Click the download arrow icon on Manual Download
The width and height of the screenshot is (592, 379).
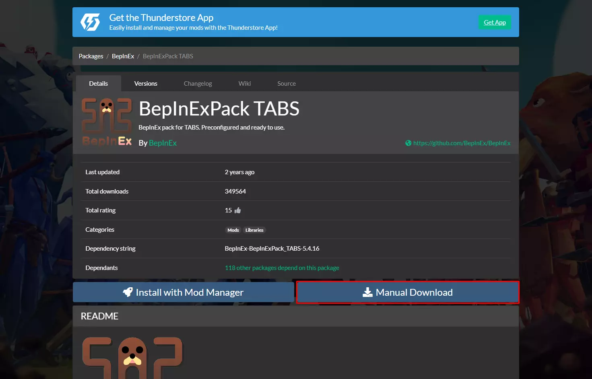point(367,292)
